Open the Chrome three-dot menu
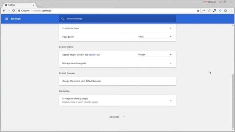The width and height of the screenshot is (235, 132). click(231, 11)
